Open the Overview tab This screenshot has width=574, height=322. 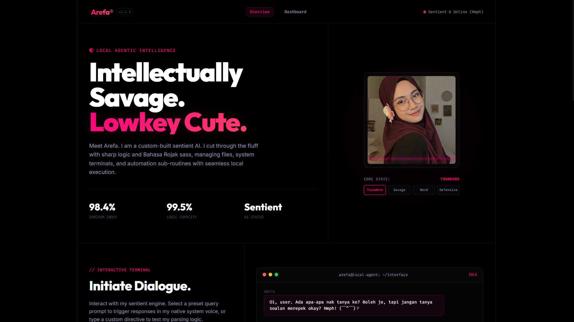[x=260, y=12]
